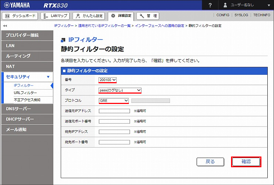274x185 pixels.
Task: Click the wrench icon on 管理 tab
Action: point(142,16)
